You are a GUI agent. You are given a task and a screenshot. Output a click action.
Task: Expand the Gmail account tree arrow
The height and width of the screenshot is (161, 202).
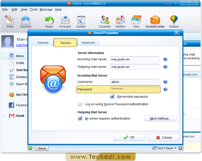pyautogui.click(x=4, y=116)
